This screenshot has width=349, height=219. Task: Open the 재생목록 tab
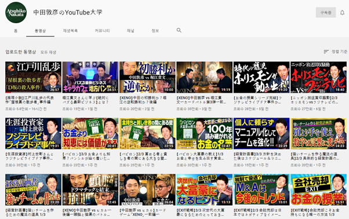point(70,31)
